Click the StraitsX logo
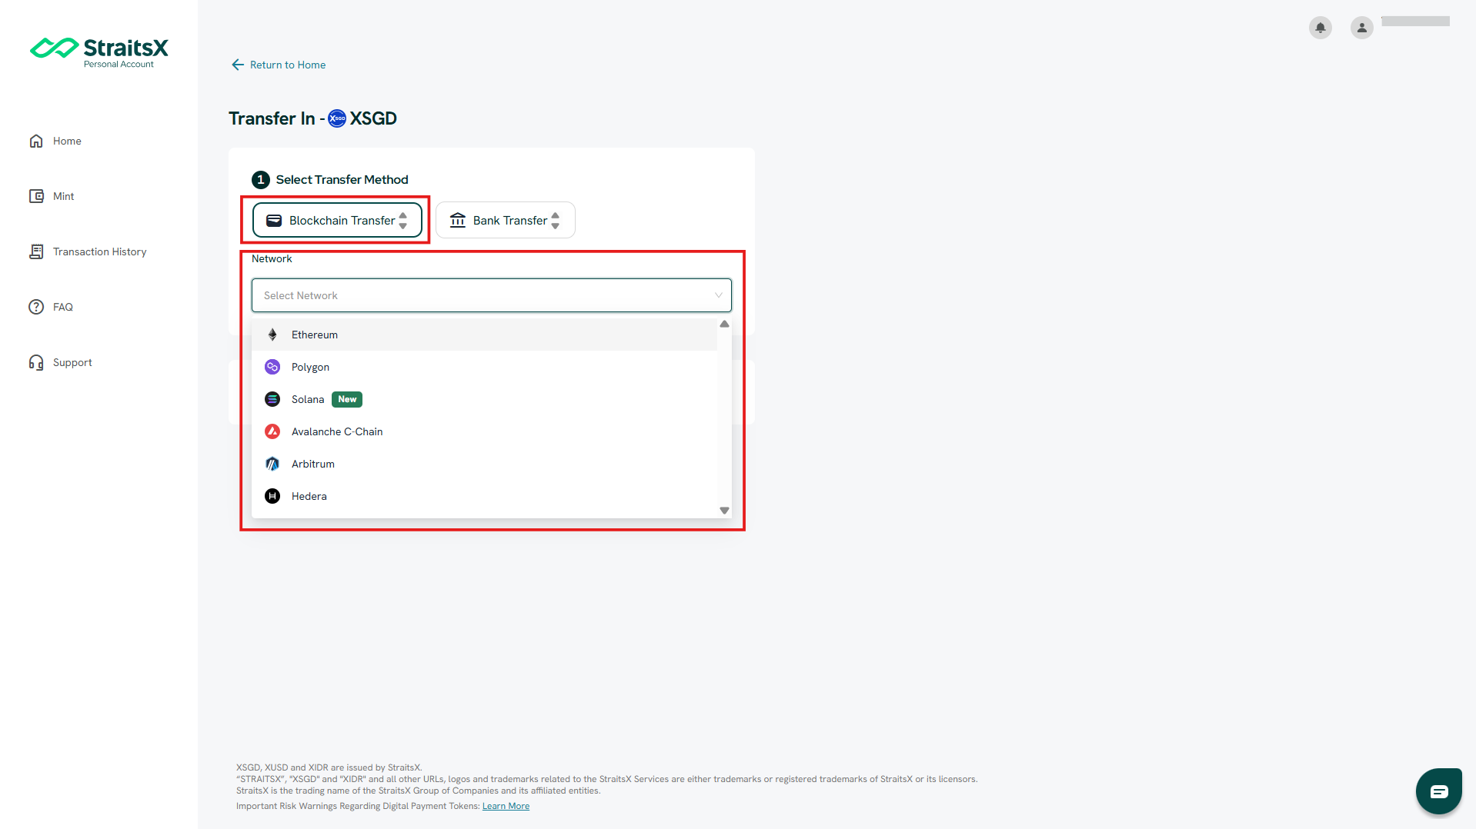This screenshot has width=1476, height=829. 99,52
